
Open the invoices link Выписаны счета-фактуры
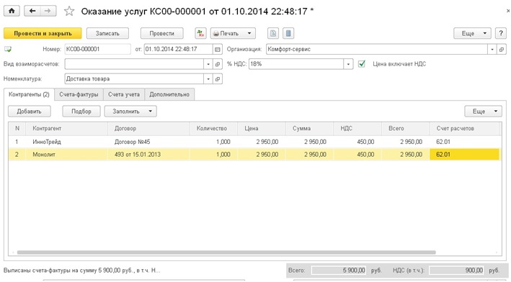81,270
